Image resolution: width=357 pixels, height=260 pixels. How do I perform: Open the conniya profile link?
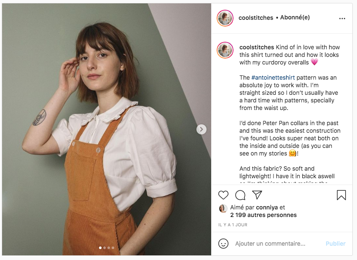pos(267,208)
